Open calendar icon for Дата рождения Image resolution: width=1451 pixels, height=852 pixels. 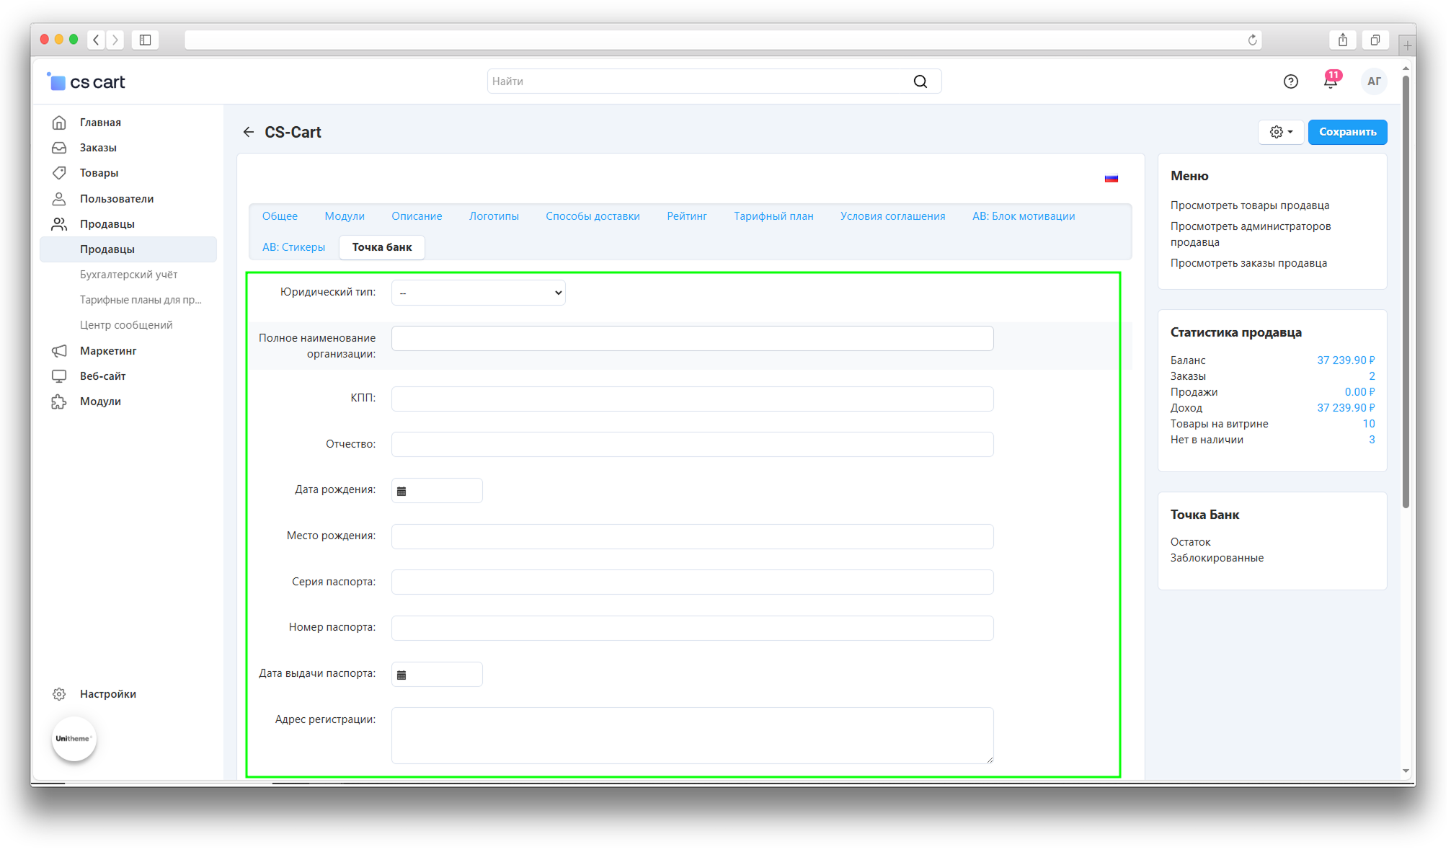(402, 491)
